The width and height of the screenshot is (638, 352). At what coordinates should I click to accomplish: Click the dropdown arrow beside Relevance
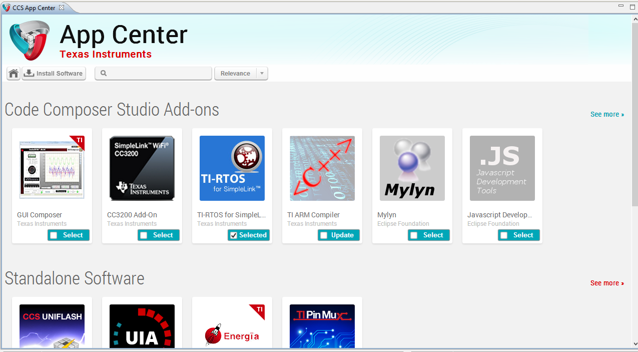(x=262, y=73)
